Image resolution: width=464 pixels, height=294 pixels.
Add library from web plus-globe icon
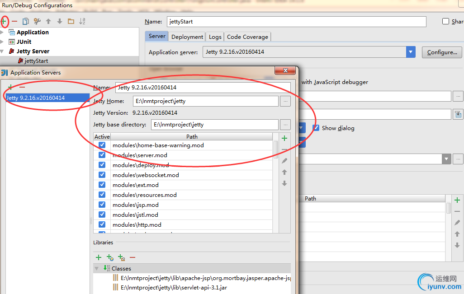110,258
